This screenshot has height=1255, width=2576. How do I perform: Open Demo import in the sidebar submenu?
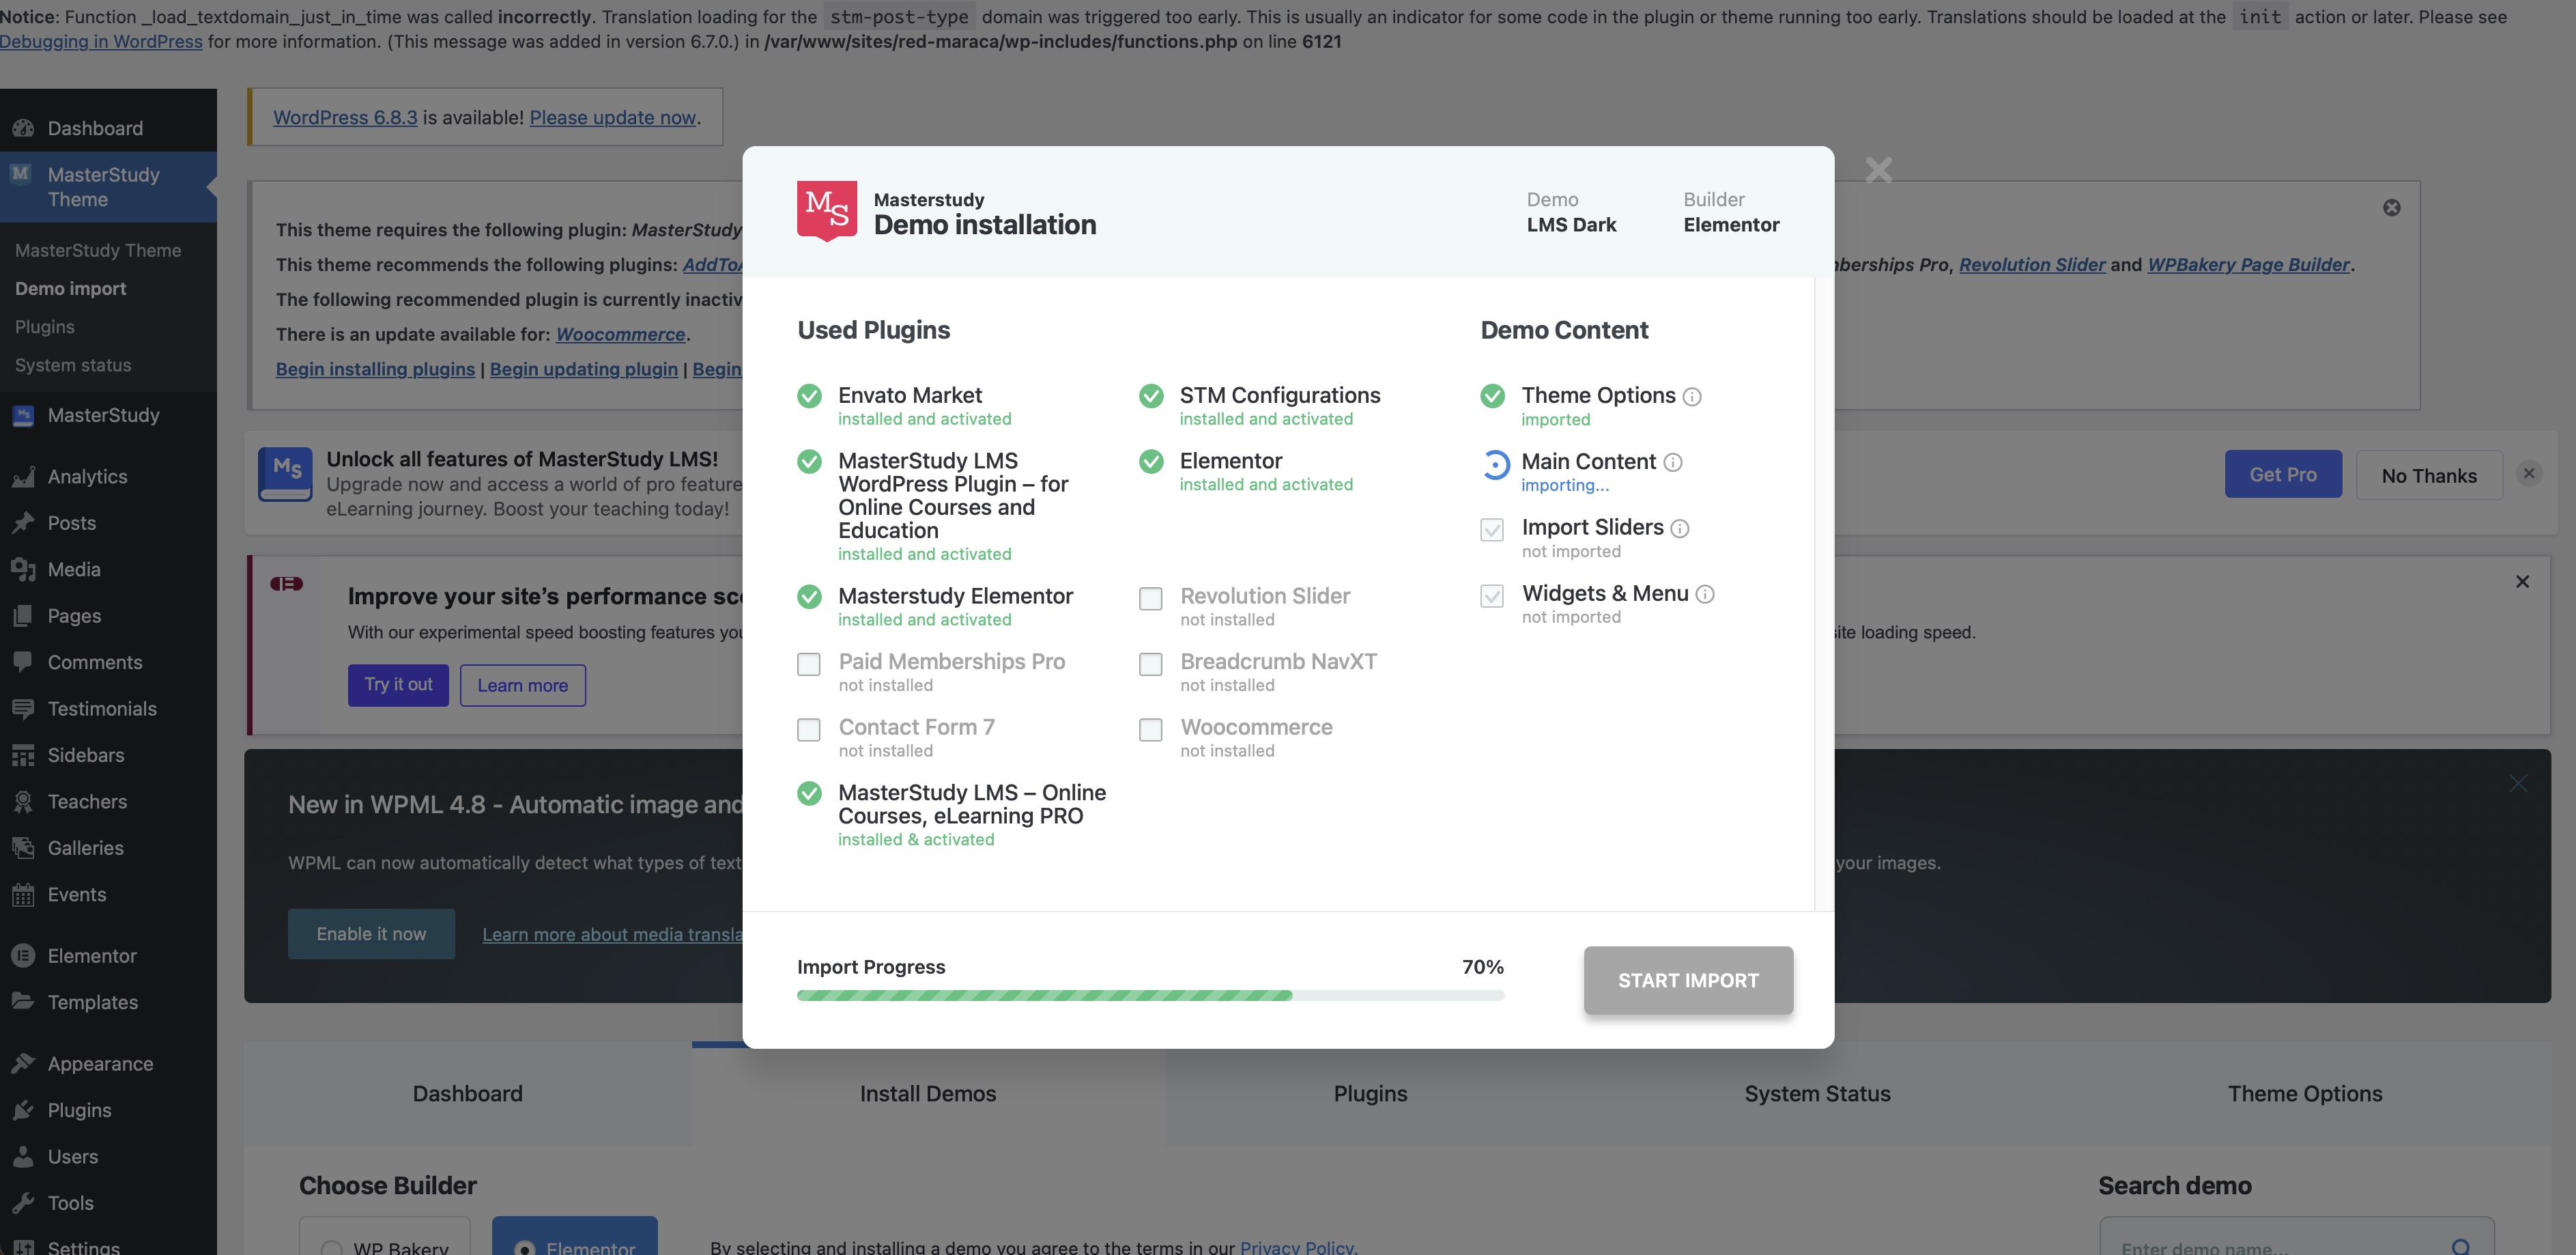(x=71, y=289)
